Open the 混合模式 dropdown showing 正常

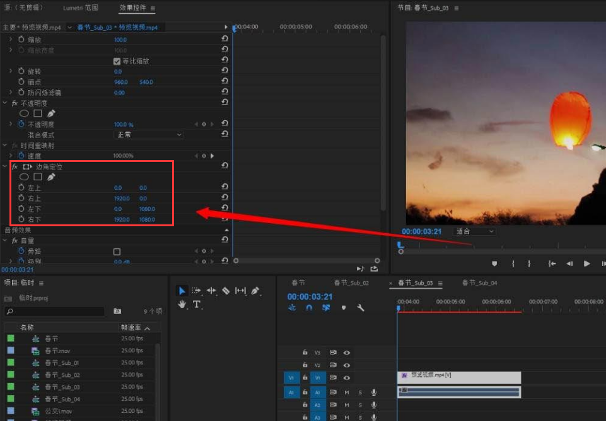(x=149, y=135)
